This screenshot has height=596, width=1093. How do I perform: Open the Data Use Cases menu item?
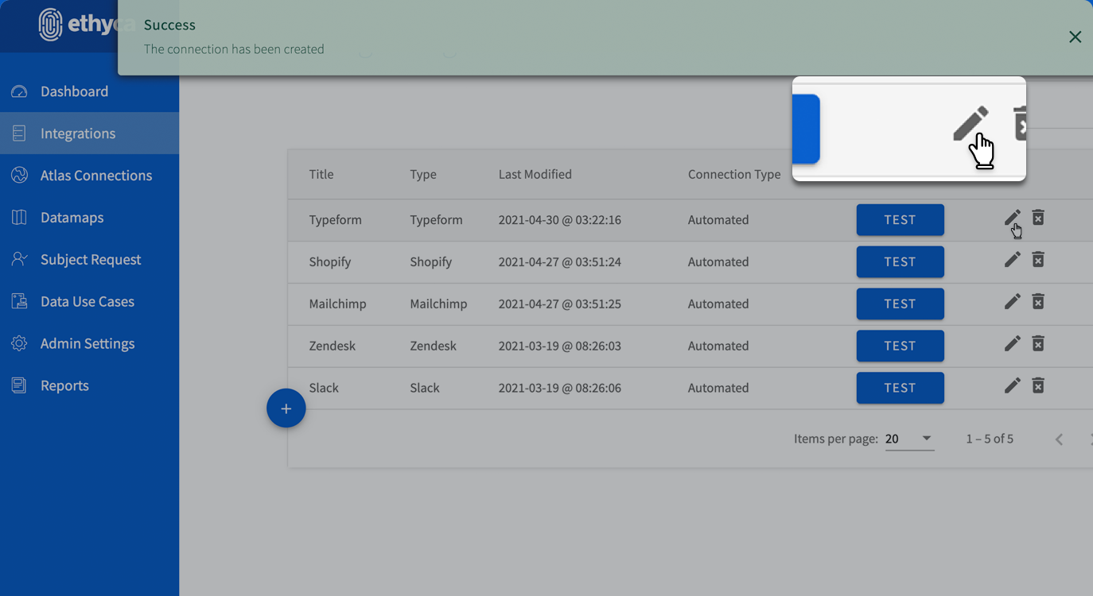(89, 302)
